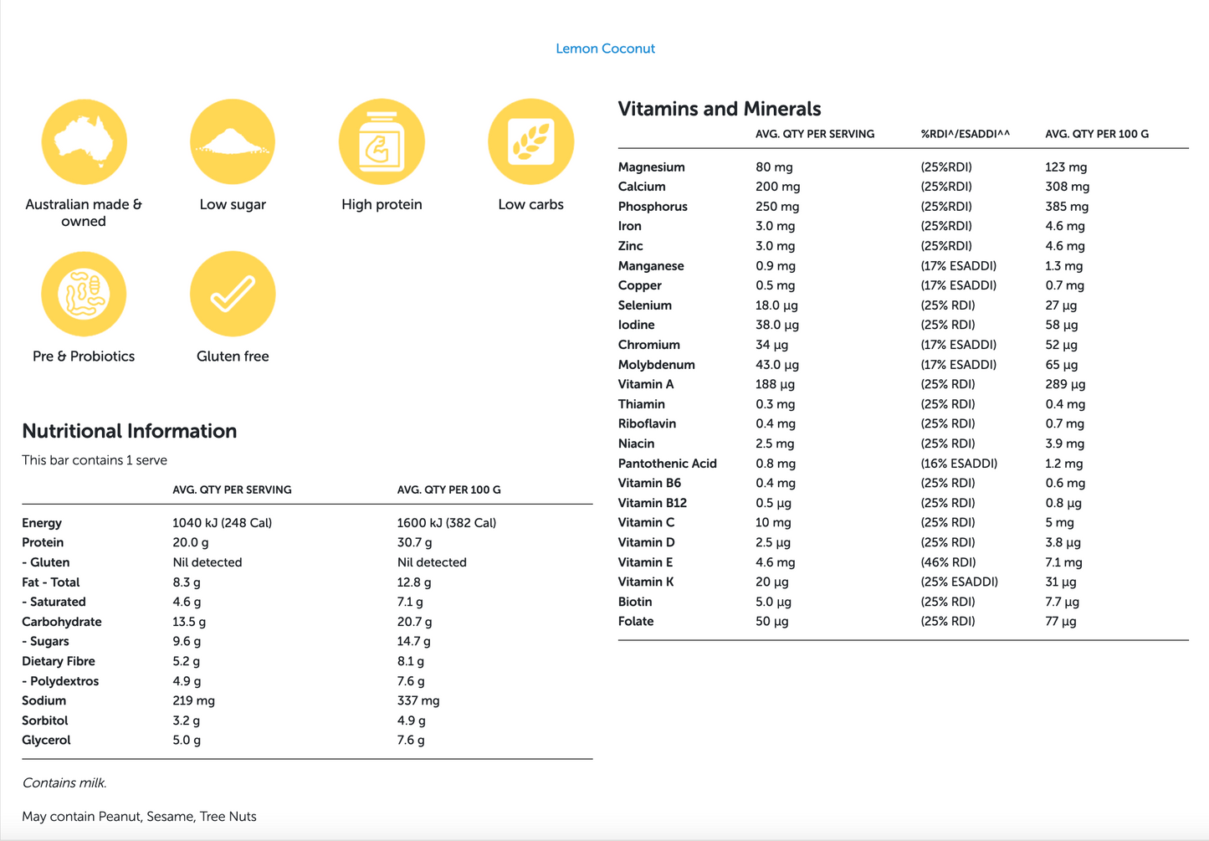Click the %RDI^/ESADDI^^ column header
The image size is (1209, 841).
click(965, 134)
